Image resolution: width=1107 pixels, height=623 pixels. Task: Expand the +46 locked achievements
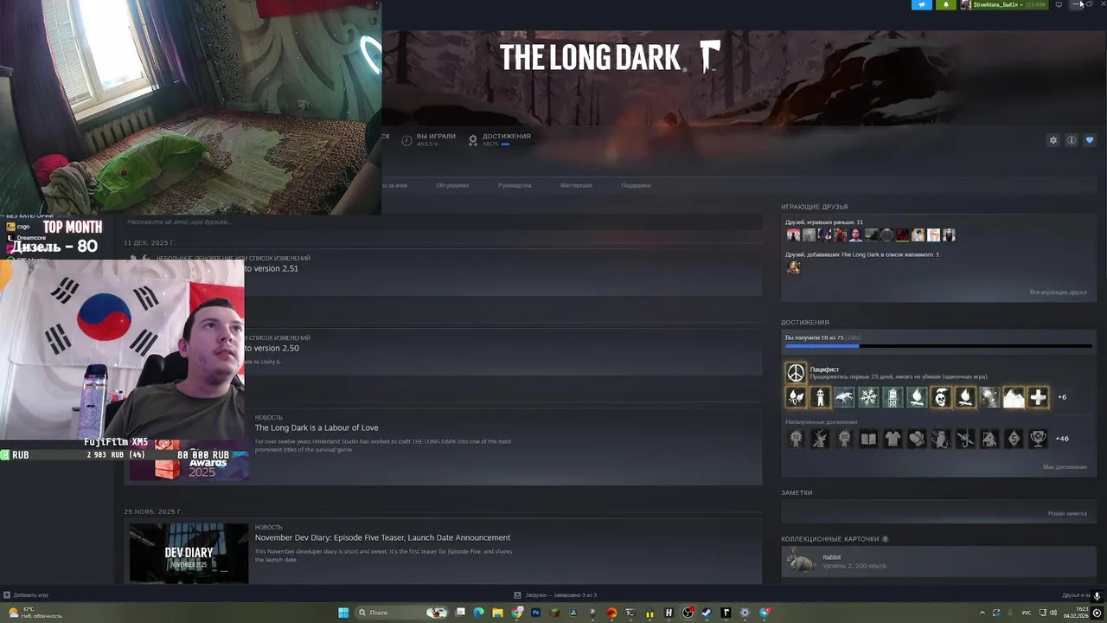1062,439
